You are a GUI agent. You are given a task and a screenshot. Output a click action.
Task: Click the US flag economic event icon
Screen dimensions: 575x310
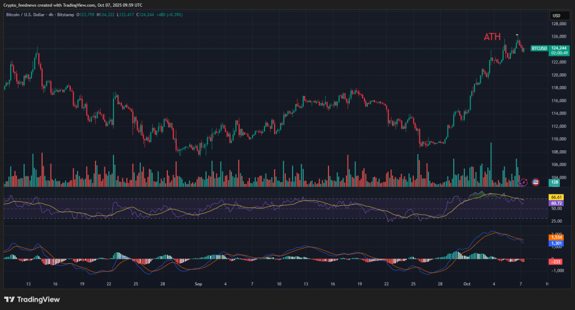[x=535, y=182]
